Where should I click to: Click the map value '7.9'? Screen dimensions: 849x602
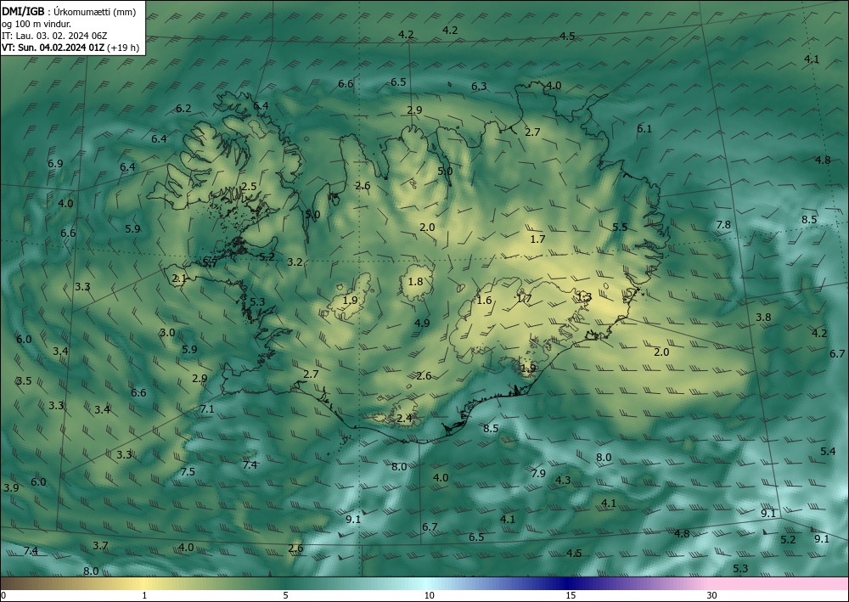[x=538, y=474]
